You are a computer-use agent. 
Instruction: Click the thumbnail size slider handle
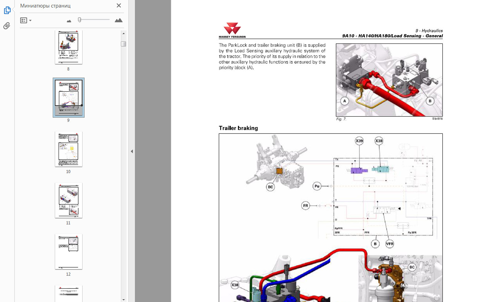pyautogui.click(x=80, y=20)
